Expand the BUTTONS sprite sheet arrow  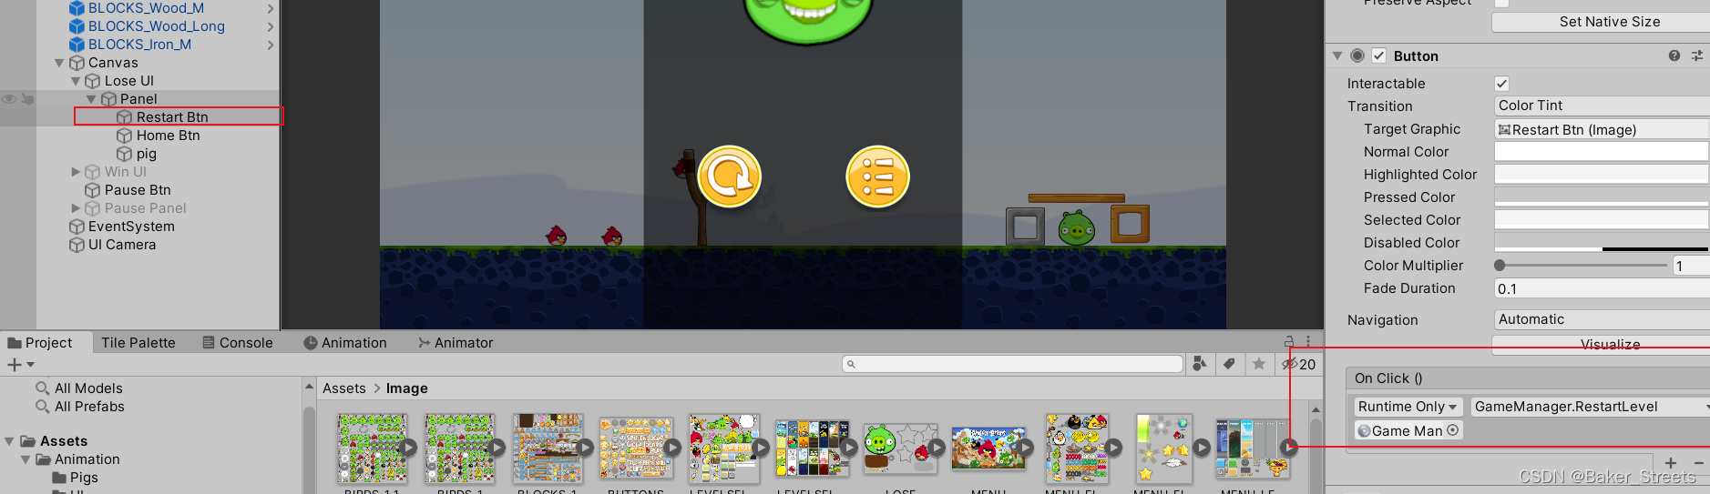click(672, 447)
